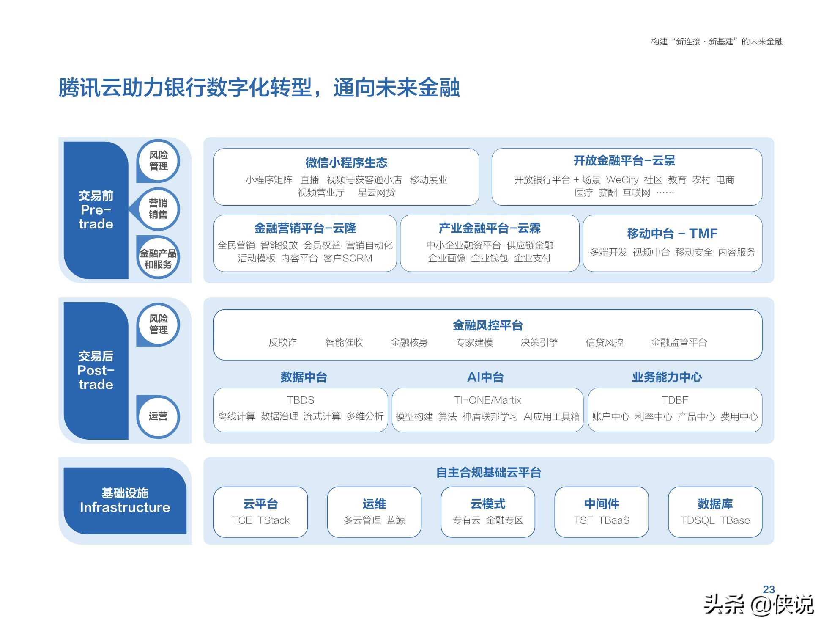Click the 移动安全 text
Screen dimensions: 832x633
tap(694, 252)
